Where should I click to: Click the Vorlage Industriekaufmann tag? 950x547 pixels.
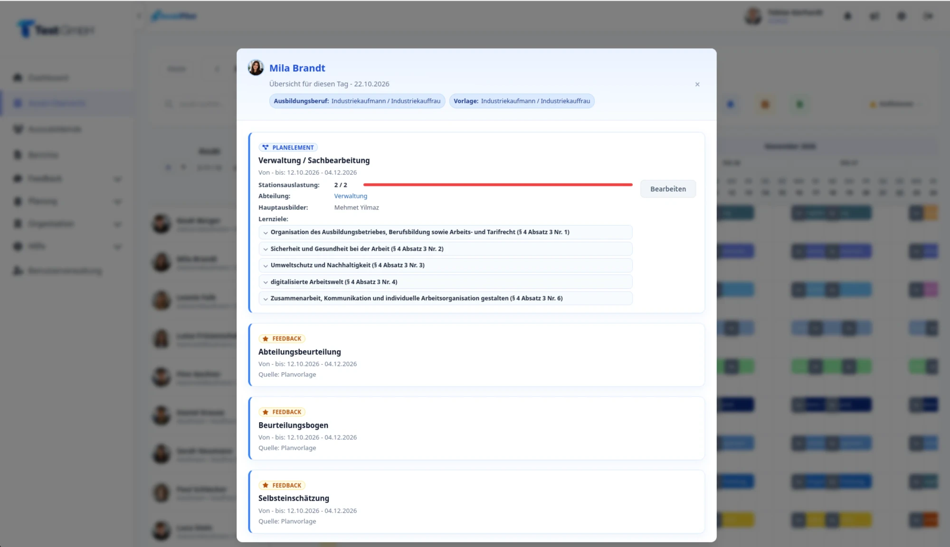(x=522, y=101)
